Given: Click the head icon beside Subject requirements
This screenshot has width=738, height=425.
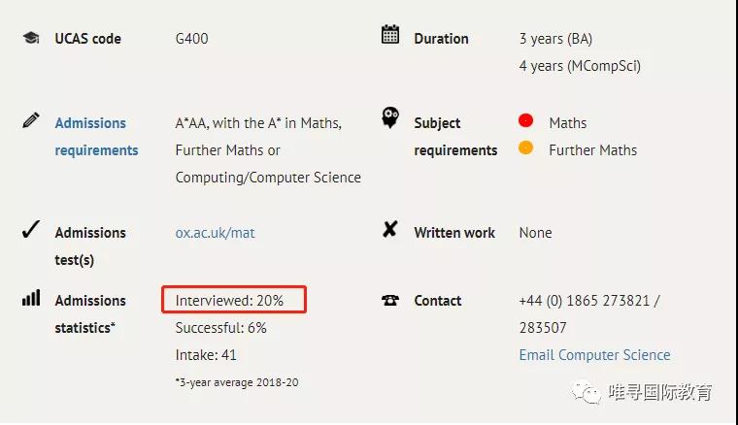Looking at the screenshot, I should pyautogui.click(x=390, y=117).
